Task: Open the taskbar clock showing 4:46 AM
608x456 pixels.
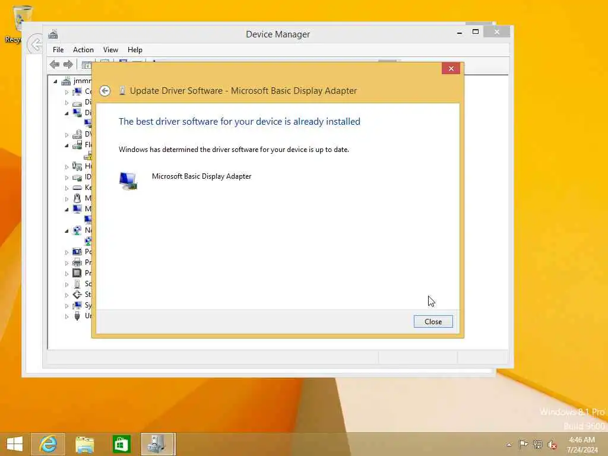Action: (582, 445)
